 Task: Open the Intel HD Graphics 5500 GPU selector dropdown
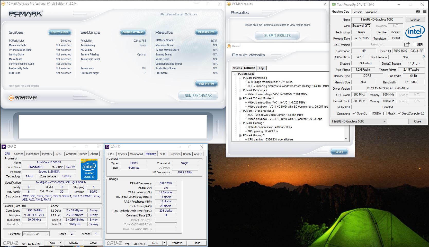359,121
